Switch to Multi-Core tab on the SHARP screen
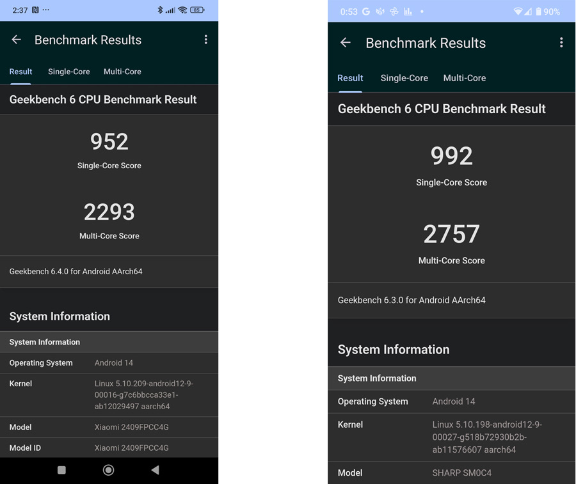The height and width of the screenshot is (484, 576). tap(465, 78)
